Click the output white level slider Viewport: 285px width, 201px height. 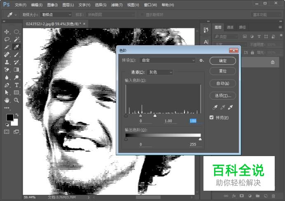pyautogui.click(x=200, y=139)
